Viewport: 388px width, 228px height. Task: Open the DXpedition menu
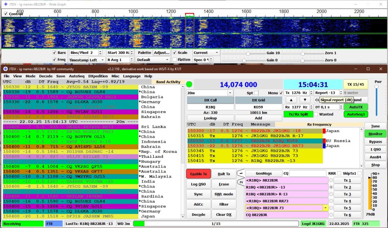pyautogui.click(x=99, y=76)
